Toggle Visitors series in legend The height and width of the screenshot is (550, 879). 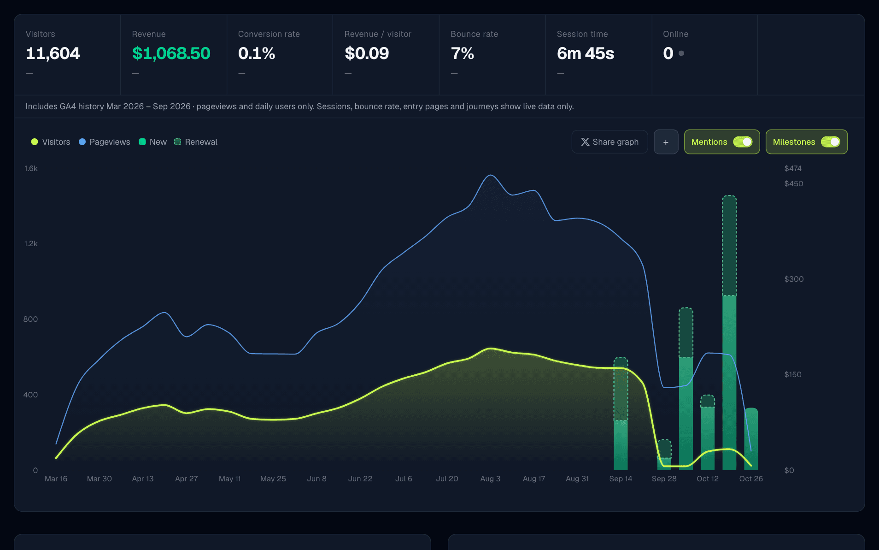coord(51,142)
